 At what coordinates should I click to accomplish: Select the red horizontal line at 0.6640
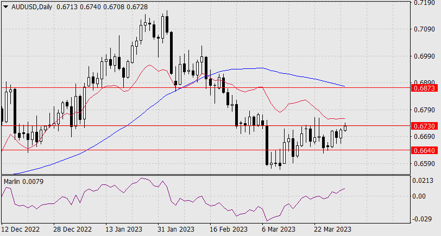pos(163,150)
